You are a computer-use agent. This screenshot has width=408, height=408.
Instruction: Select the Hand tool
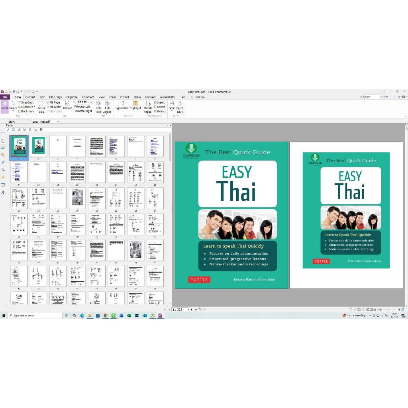(x=4, y=106)
